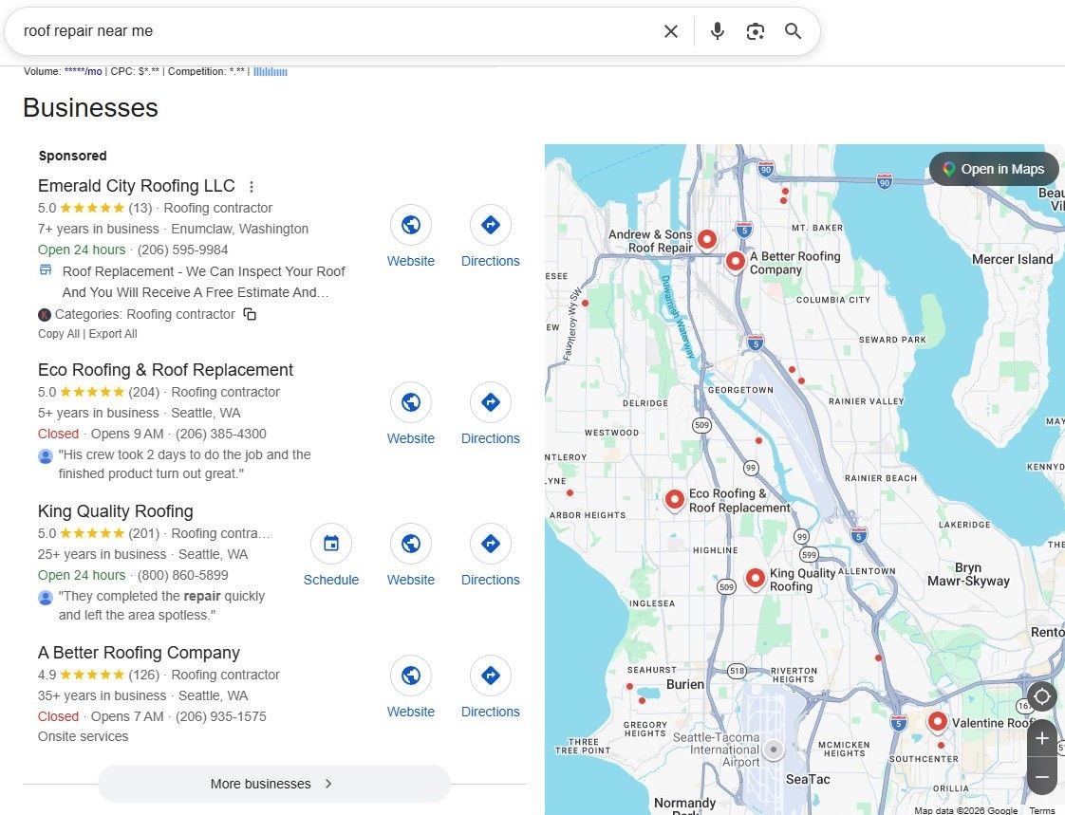Open Eco Roofing website globe icon
Viewport: 1065px width, 815px height.
coord(411,402)
